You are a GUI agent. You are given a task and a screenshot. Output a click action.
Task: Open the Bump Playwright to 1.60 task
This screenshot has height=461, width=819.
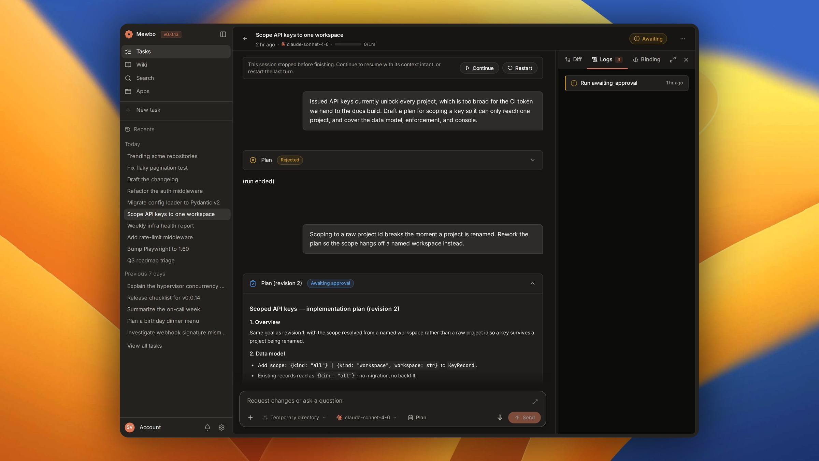177,249
